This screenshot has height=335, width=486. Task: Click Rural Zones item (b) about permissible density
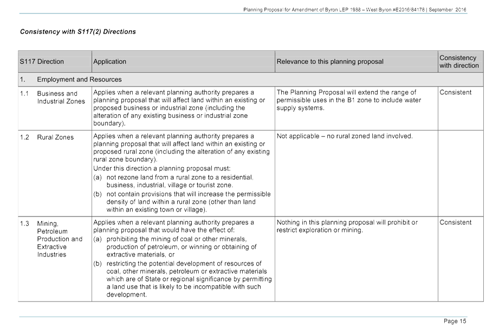(182, 202)
